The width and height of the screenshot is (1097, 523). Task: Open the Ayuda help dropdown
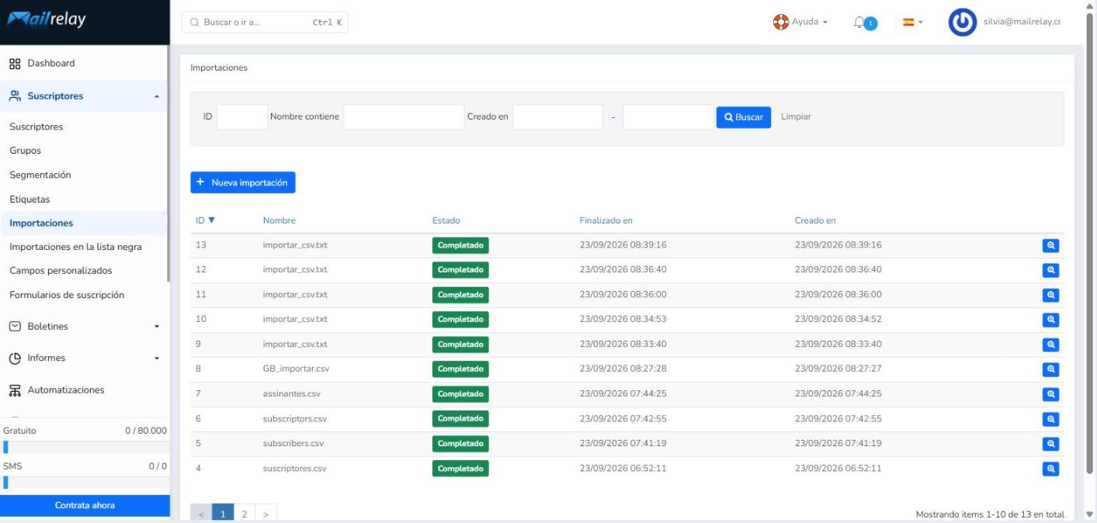pyautogui.click(x=800, y=22)
